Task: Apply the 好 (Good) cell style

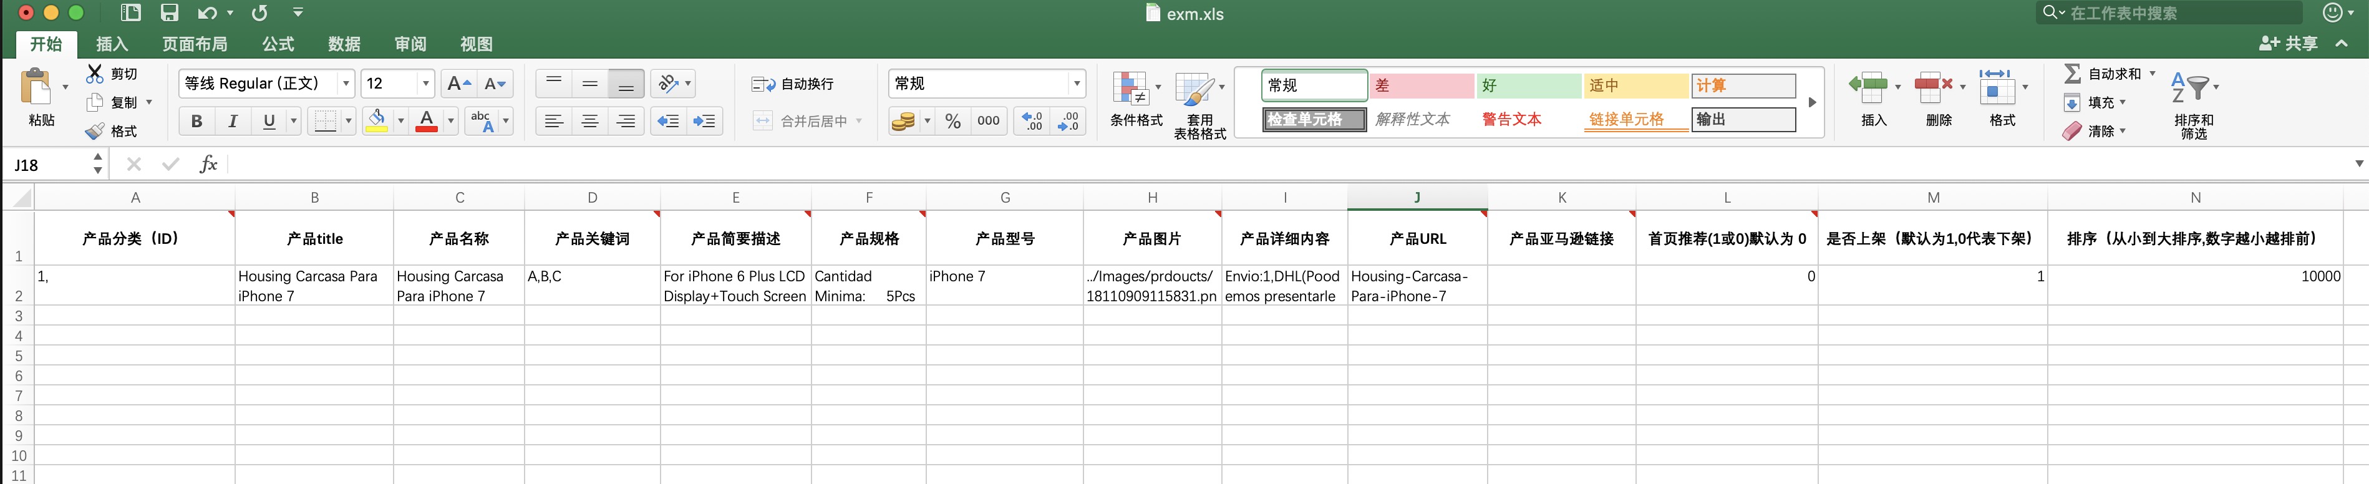Action: point(1528,85)
